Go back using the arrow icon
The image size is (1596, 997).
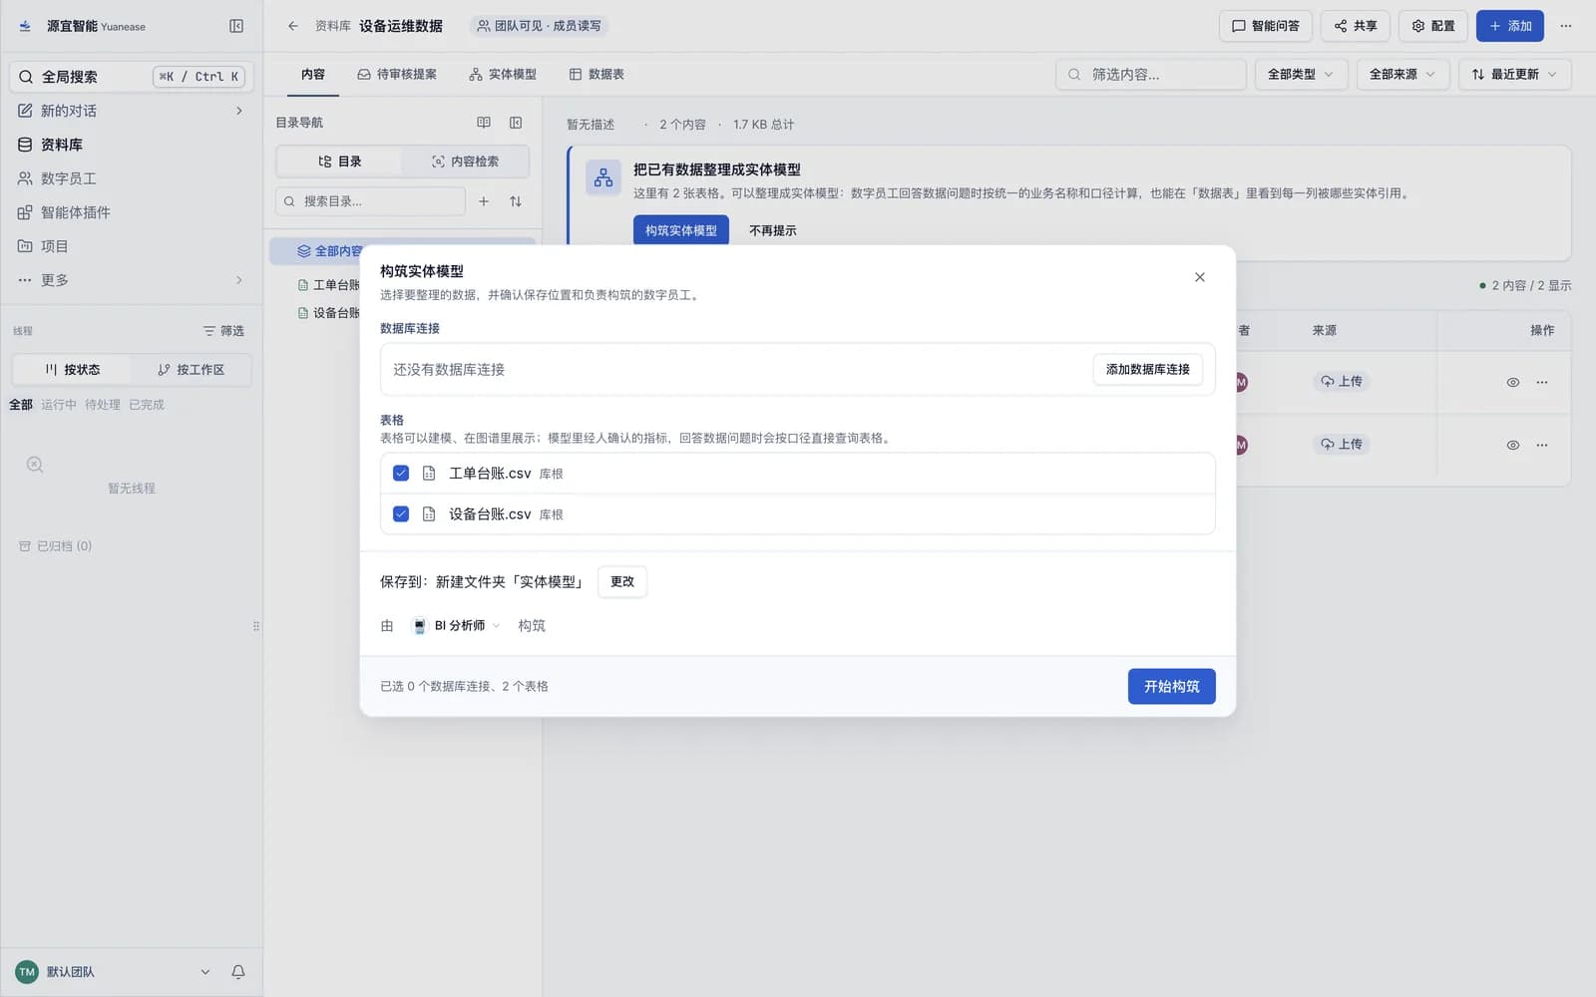pyautogui.click(x=292, y=26)
